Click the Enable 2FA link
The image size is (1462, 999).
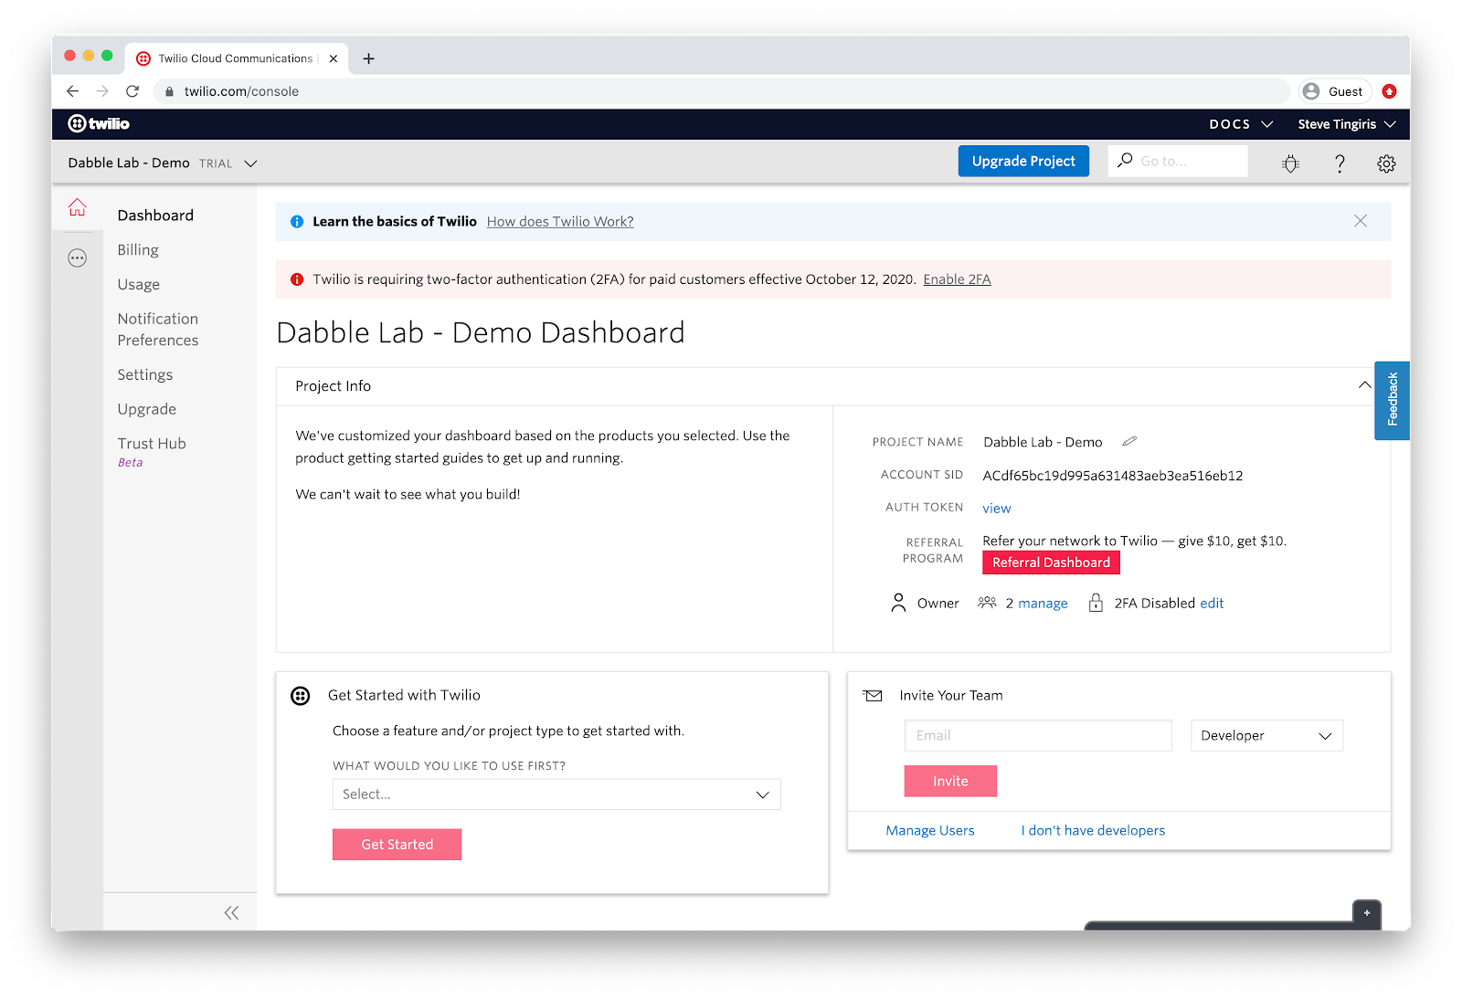957,279
